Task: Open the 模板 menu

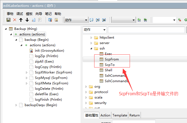Action: [x=29, y=14]
